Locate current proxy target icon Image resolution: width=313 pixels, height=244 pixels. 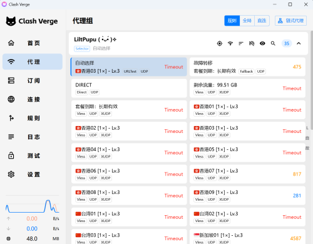pos(220,43)
